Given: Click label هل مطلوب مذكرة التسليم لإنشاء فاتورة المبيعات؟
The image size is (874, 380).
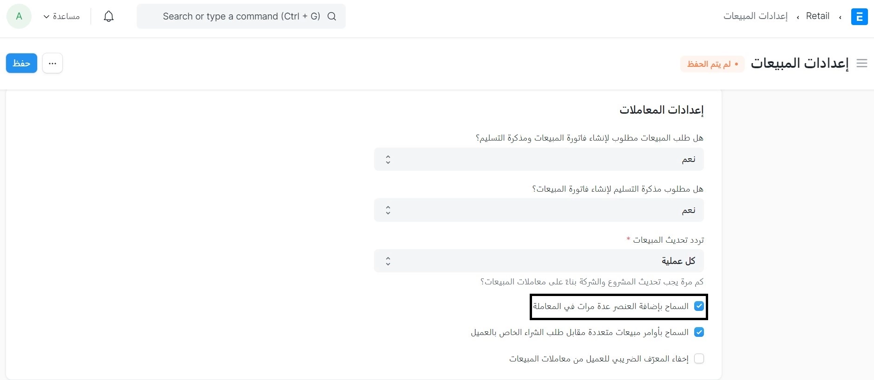Looking at the screenshot, I should click(x=618, y=189).
